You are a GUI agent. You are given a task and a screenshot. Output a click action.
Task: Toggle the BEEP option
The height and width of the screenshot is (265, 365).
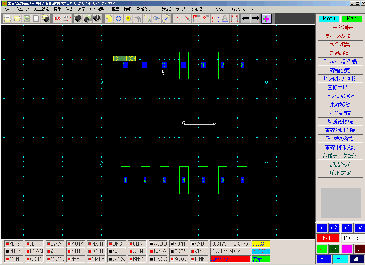137,259
